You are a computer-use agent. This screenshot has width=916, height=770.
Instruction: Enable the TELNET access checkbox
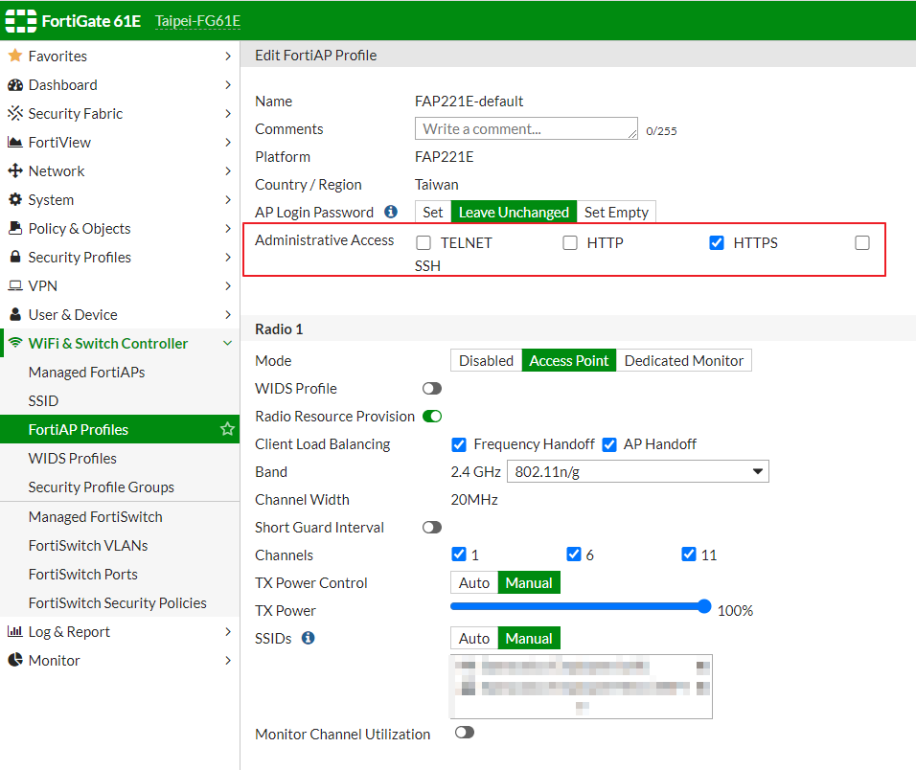point(424,243)
